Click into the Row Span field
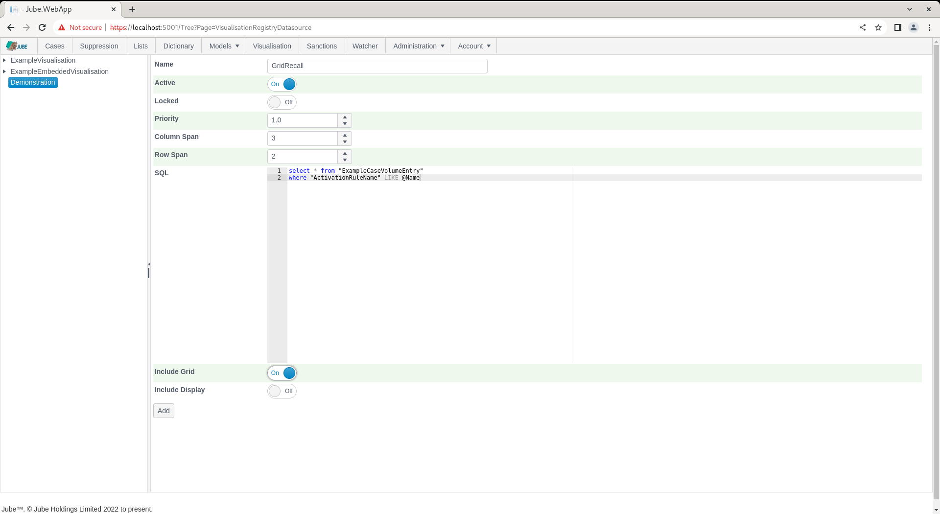 click(x=303, y=157)
